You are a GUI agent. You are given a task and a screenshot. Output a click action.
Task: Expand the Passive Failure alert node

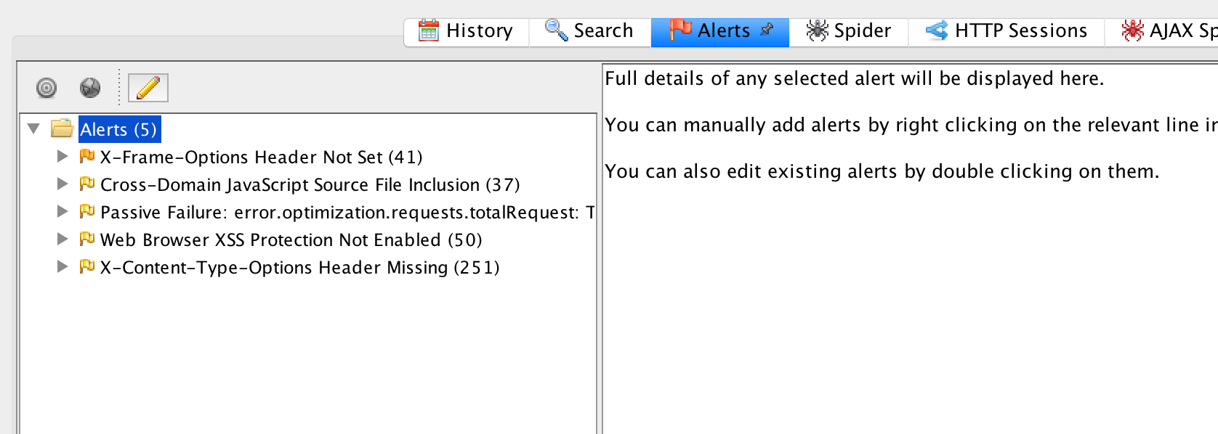pos(62,211)
